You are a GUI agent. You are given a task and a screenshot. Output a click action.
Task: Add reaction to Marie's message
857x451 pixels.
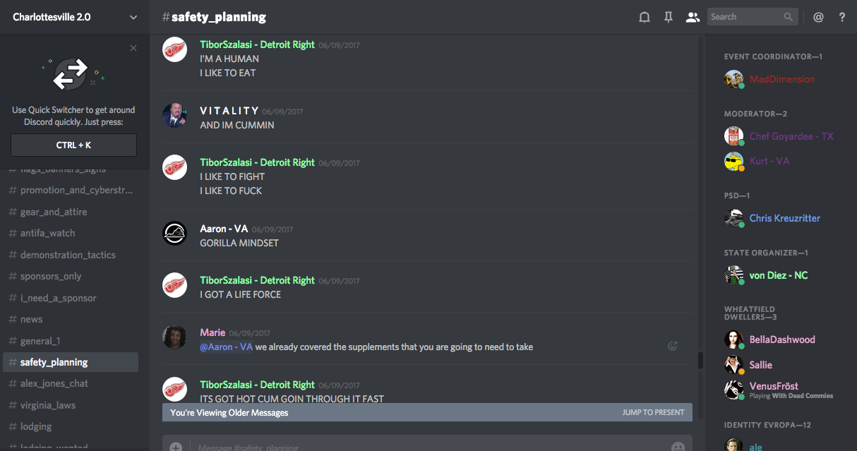click(673, 346)
